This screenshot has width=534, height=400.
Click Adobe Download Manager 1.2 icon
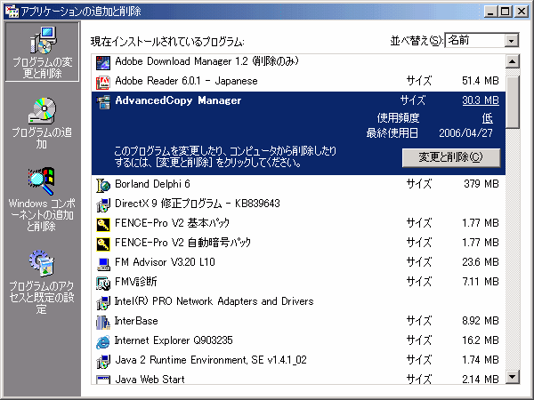[x=103, y=62]
